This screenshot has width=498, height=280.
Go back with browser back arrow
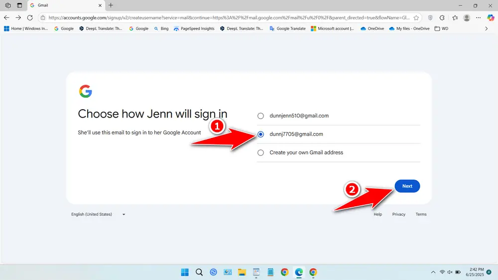coord(6,18)
